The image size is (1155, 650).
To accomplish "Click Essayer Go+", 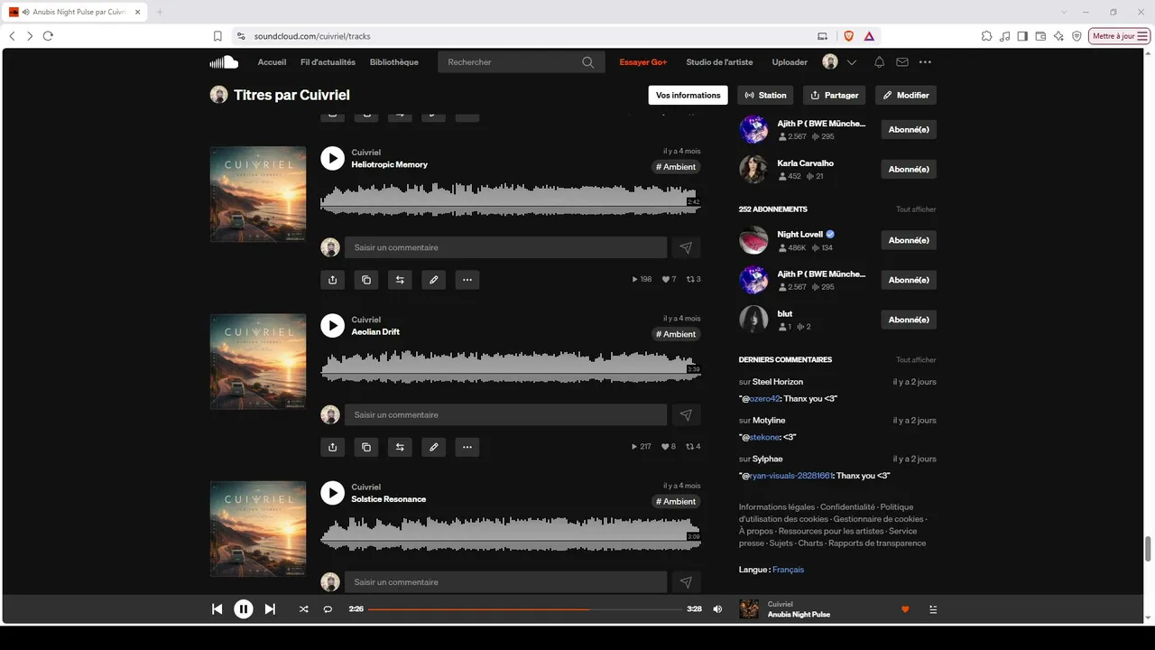I will [x=643, y=62].
